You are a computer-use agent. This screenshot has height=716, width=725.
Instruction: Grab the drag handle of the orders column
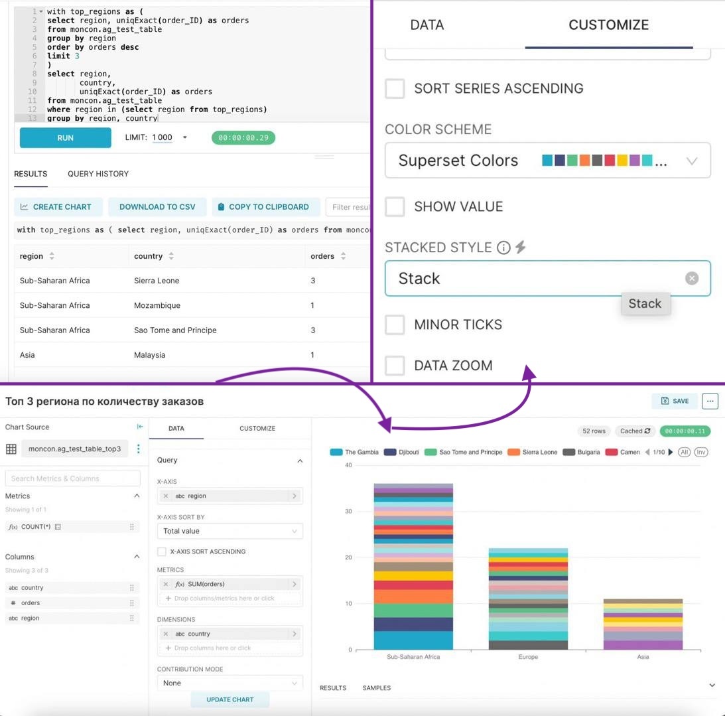[x=132, y=603]
